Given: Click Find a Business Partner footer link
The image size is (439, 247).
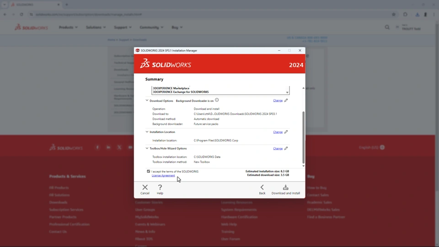Looking at the screenshot, I should coord(326,217).
